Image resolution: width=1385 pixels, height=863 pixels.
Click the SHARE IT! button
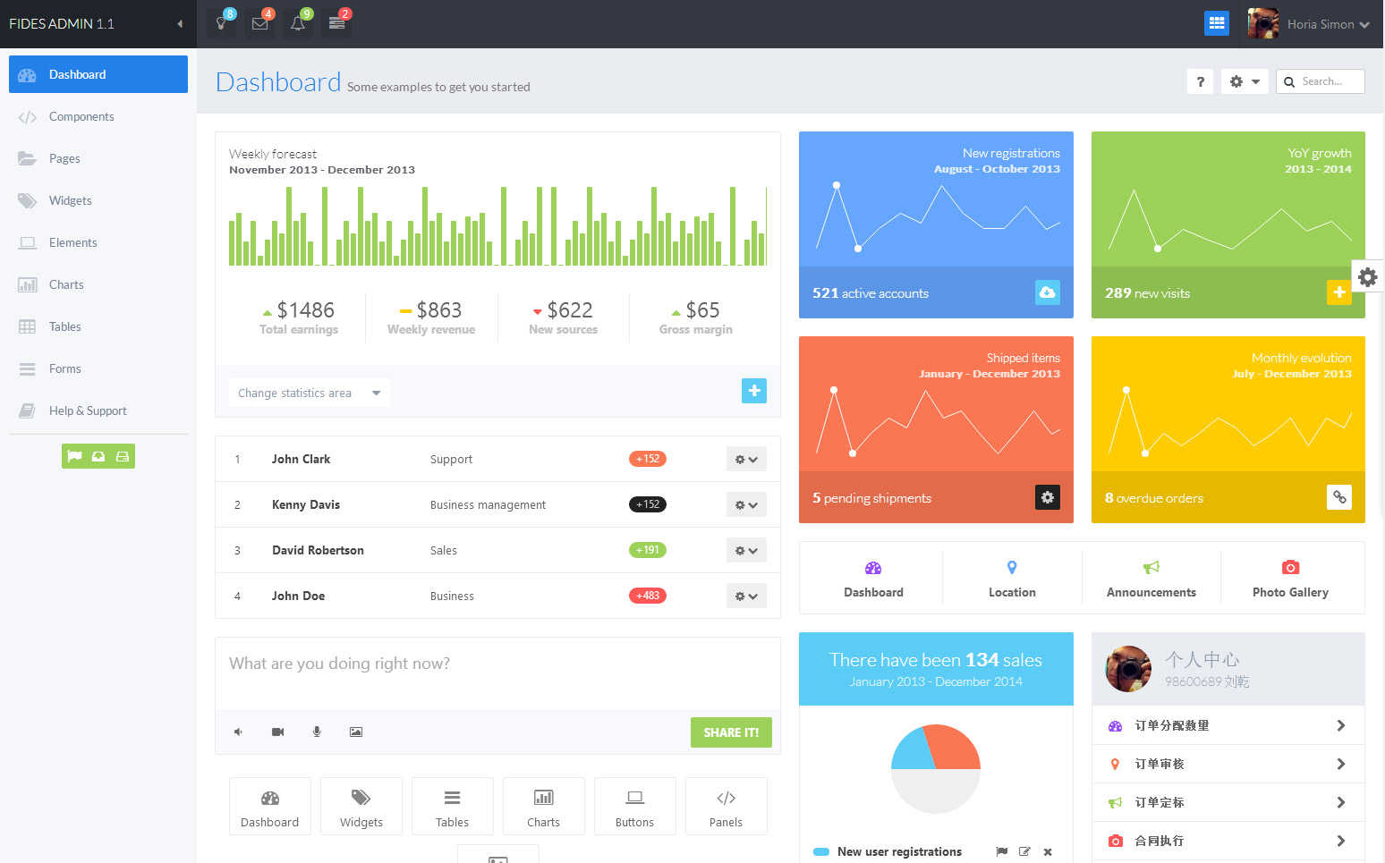click(731, 732)
